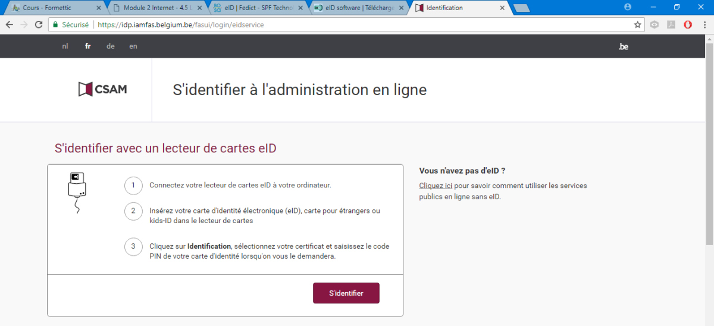Open the Opera extension icon in toolbar
Viewport: 714px width, 326px height.
coord(687,25)
